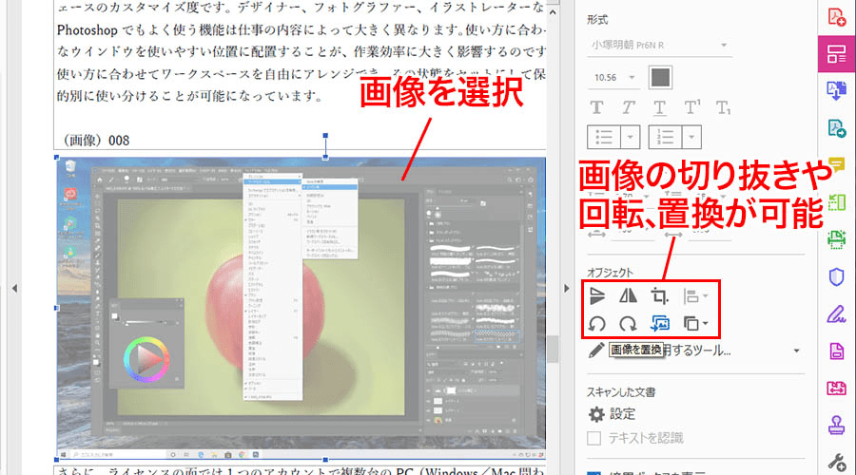Toggle the checked box below テキストを認識
This screenshot has height=475, width=856.
click(x=593, y=472)
